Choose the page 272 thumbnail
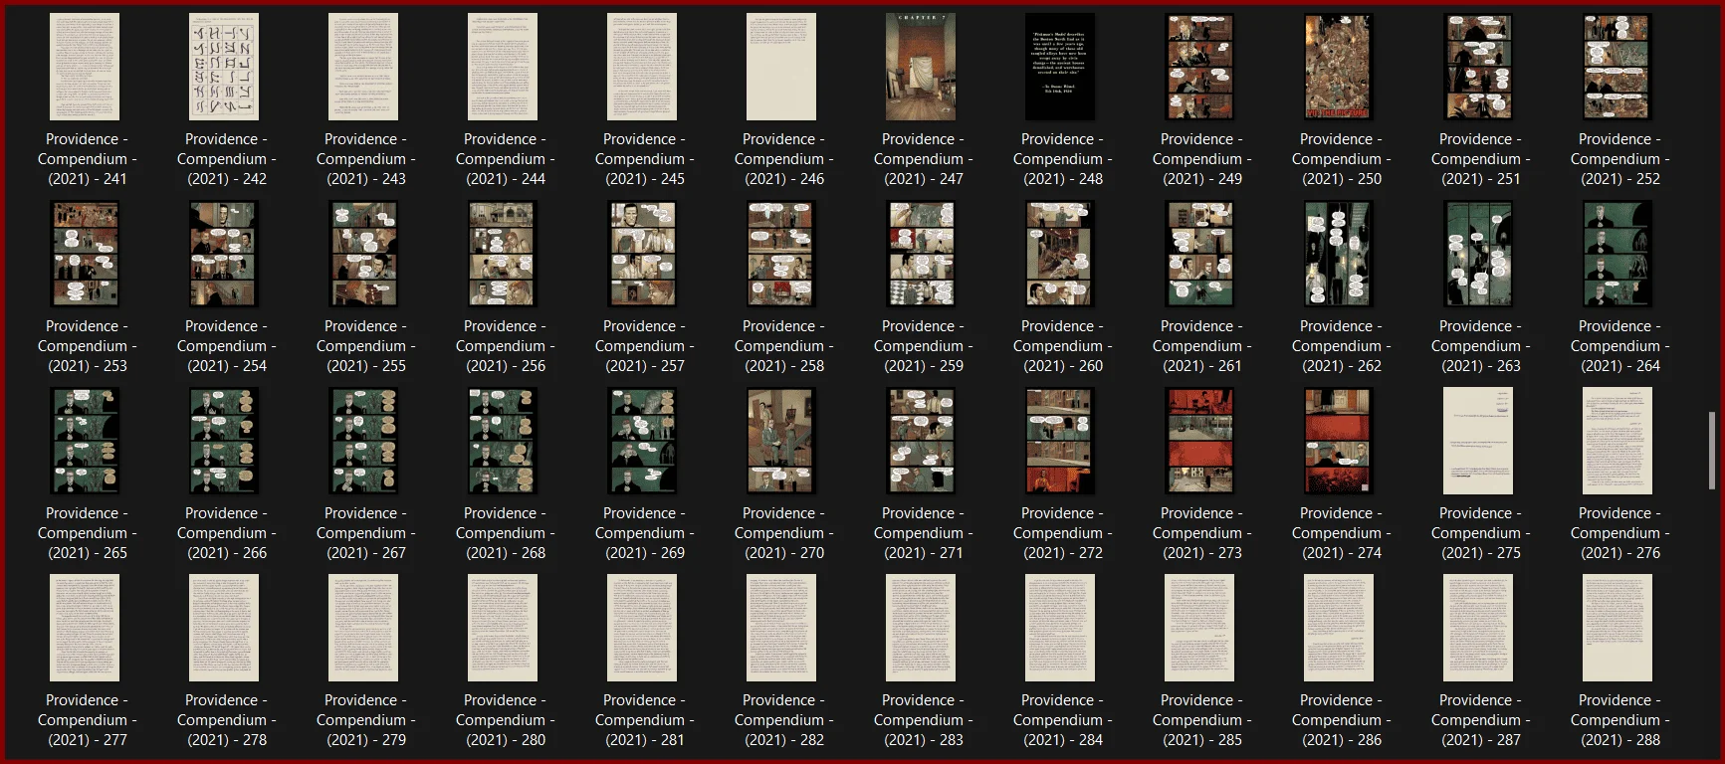Viewport: 1725px width, 764px height. pyautogui.click(x=1060, y=441)
